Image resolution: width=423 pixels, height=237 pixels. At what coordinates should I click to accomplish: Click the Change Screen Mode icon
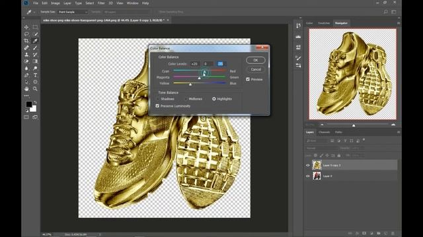tap(35, 117)
